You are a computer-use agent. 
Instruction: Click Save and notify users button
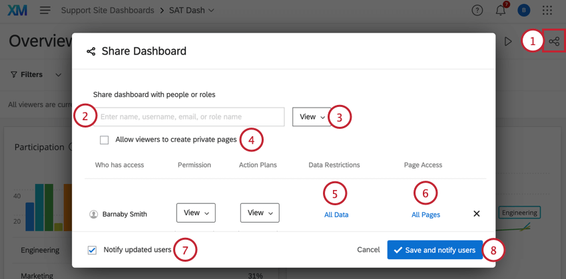(x=435, y=250)
